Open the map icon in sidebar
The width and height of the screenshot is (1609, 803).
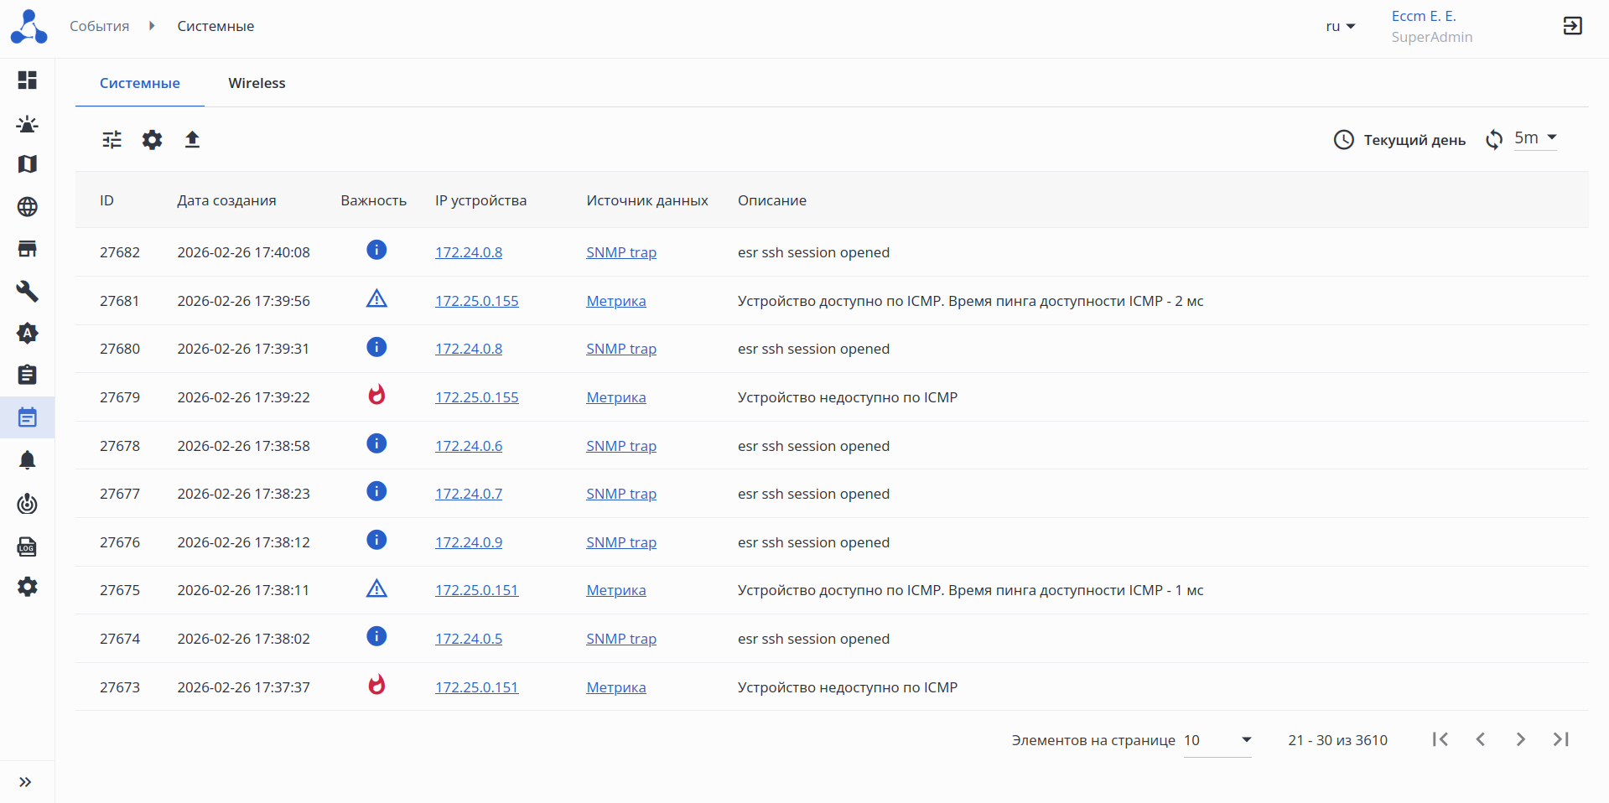pos(28,164)
